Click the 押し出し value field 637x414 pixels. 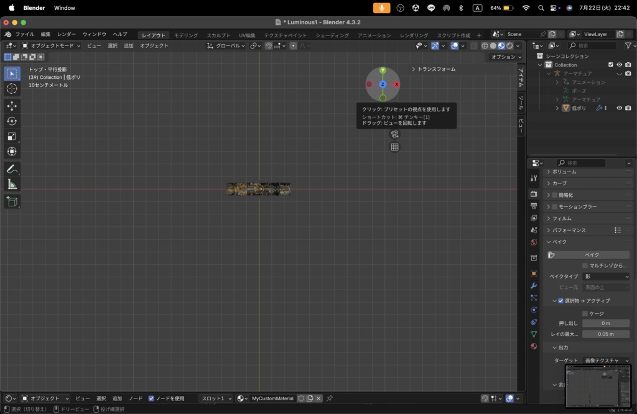605,323
